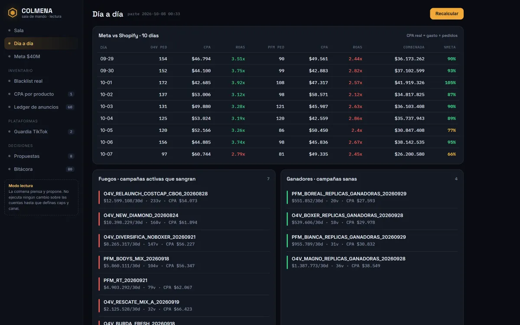This screenshot has height=325, width=520.
Task: Click the 105% meta value
Action: pyautogui.click(x=450, y=83)
